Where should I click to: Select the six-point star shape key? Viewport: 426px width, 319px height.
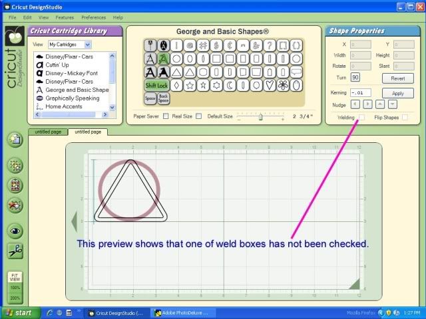216,86
